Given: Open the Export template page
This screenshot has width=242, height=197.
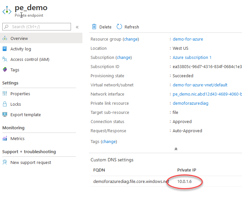Looking at the screenshot, I should click(41, 115).
